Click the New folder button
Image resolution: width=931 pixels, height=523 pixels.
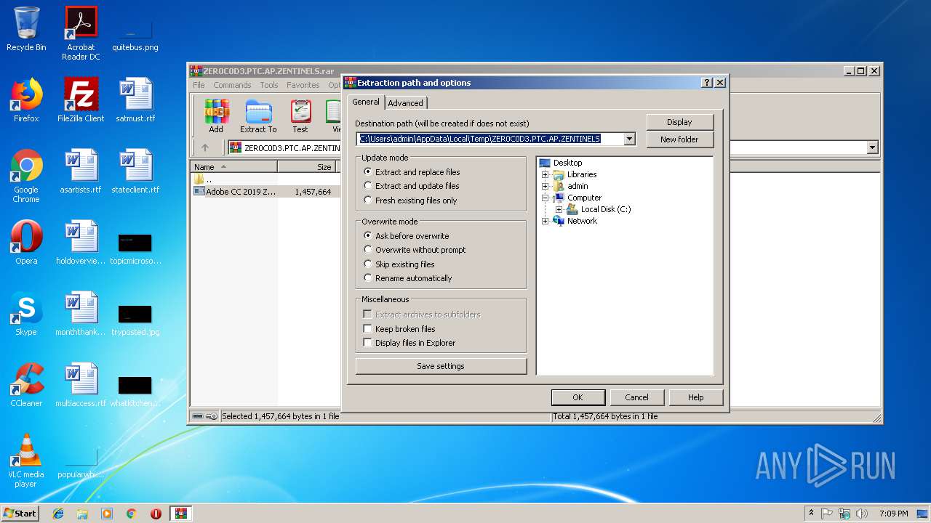click(679, 139)
